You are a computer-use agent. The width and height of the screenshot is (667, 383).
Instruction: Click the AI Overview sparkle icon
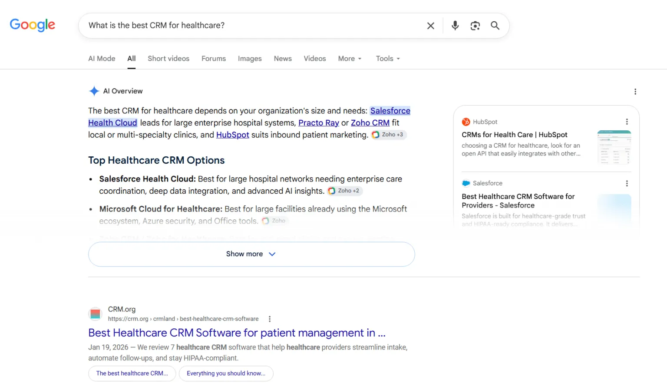tap(94, 91)
